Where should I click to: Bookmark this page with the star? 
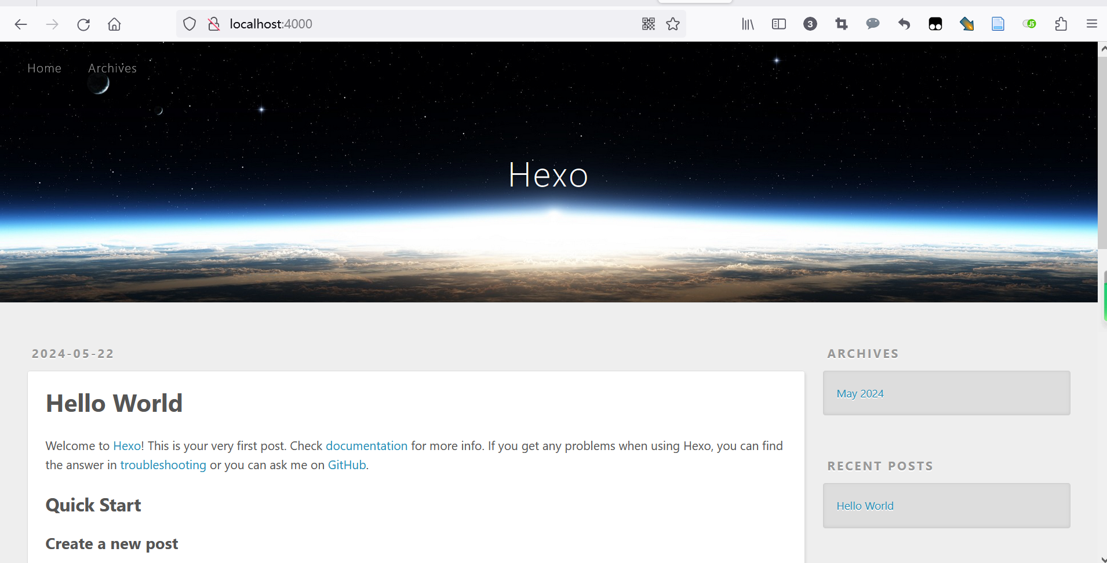pos(672,24)
